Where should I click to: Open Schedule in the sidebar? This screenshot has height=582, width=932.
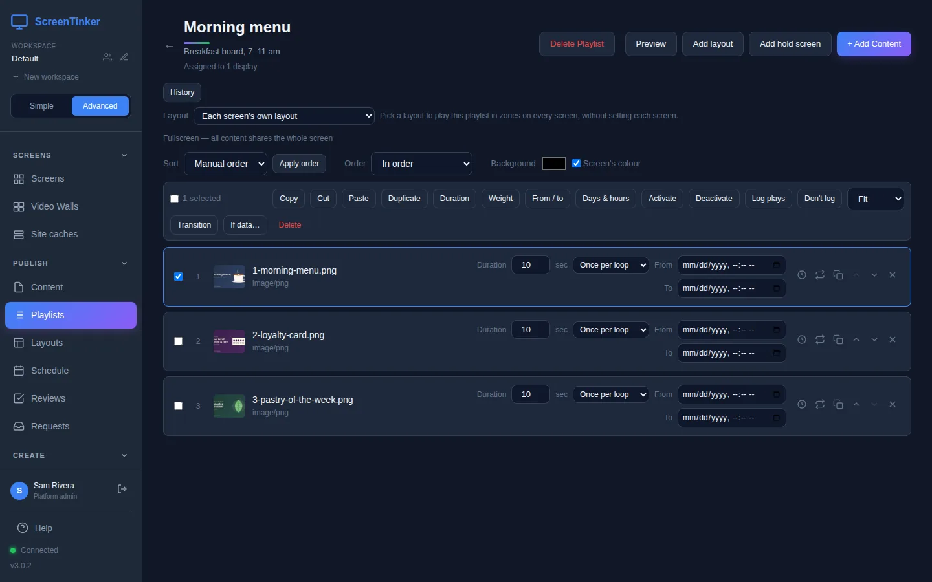click(71, 371)
